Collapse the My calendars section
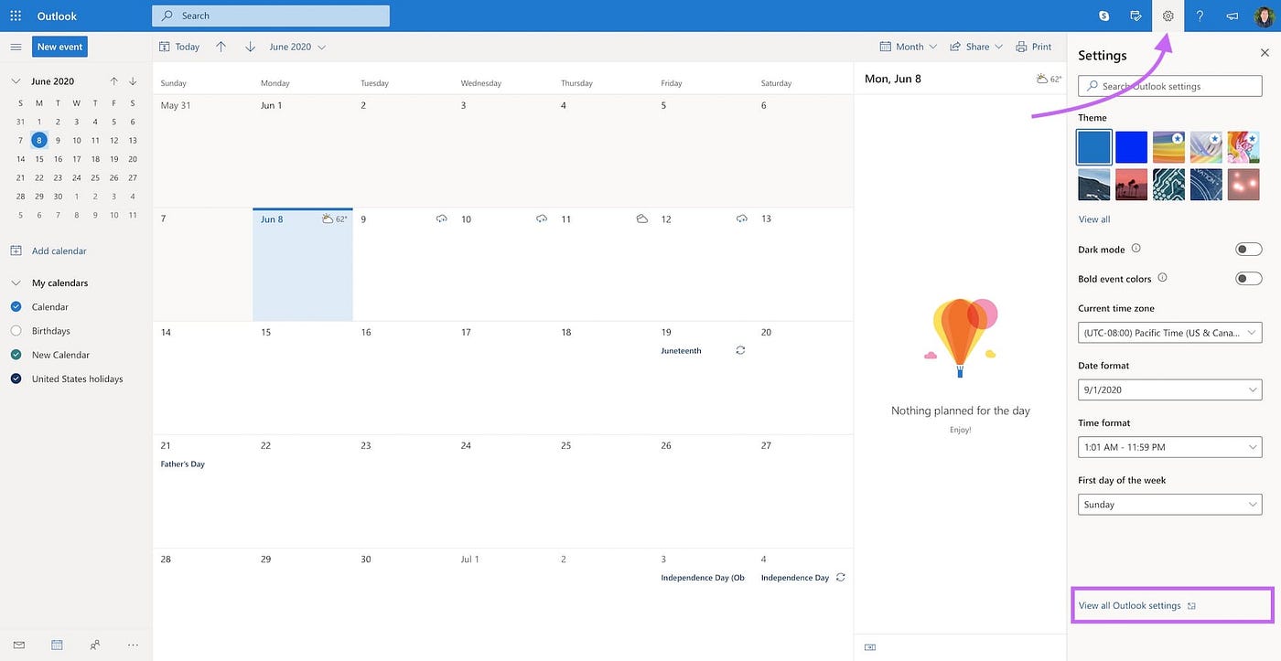The image size is (1281, 661). [16, 283]
